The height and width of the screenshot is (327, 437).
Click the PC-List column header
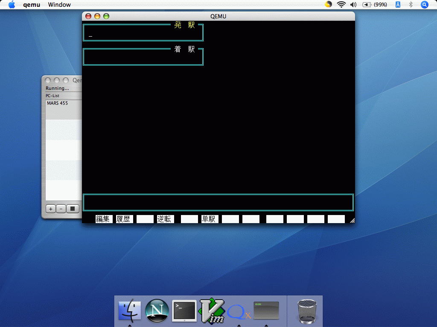point(64,96)
